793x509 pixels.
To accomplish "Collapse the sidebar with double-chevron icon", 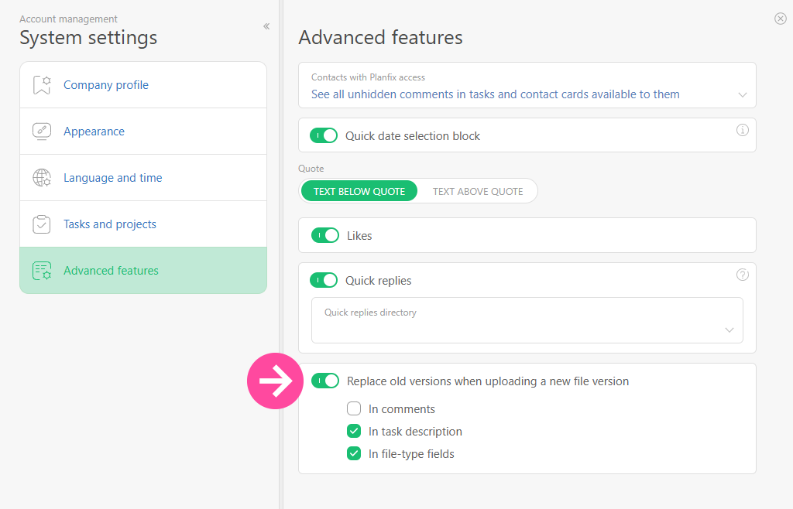I will [x=266, y=26].
